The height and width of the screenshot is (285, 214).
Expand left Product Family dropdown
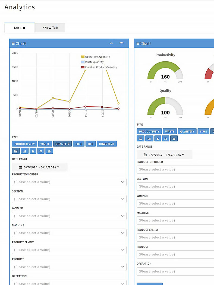69,250
